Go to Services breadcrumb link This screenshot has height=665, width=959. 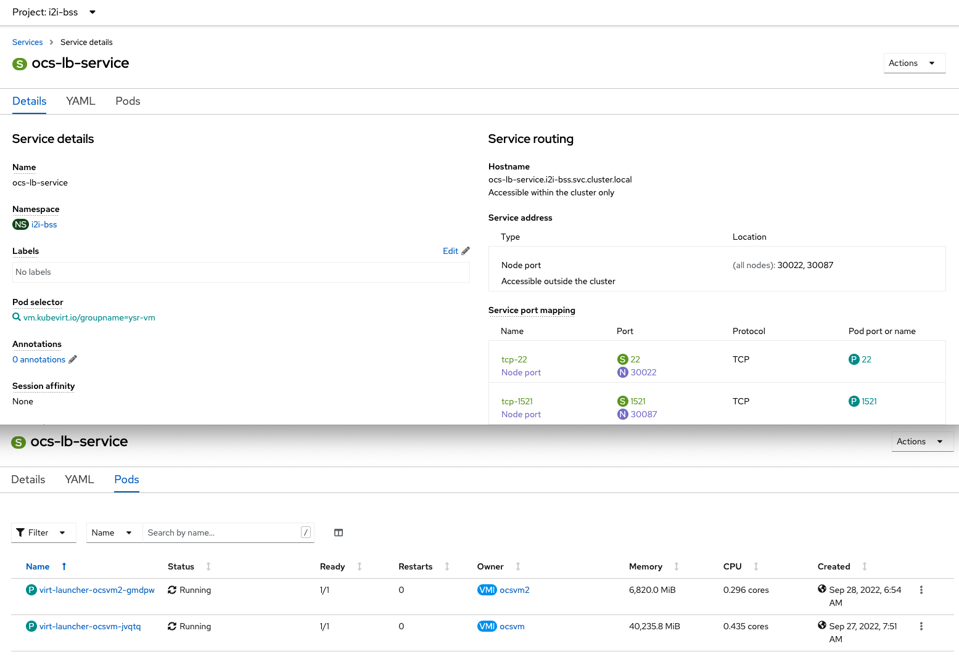tap(28, 42)
